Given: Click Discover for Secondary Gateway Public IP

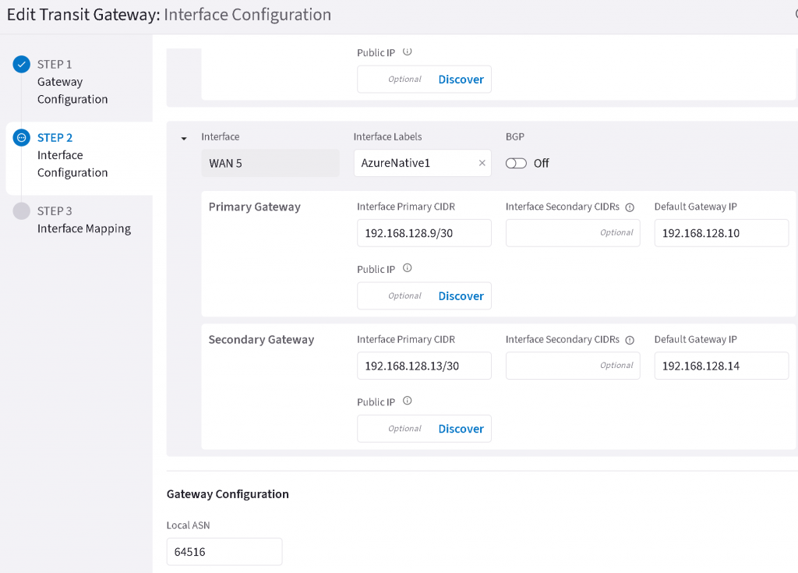Looking at the screenshot, I should click(x=461, y=429).
